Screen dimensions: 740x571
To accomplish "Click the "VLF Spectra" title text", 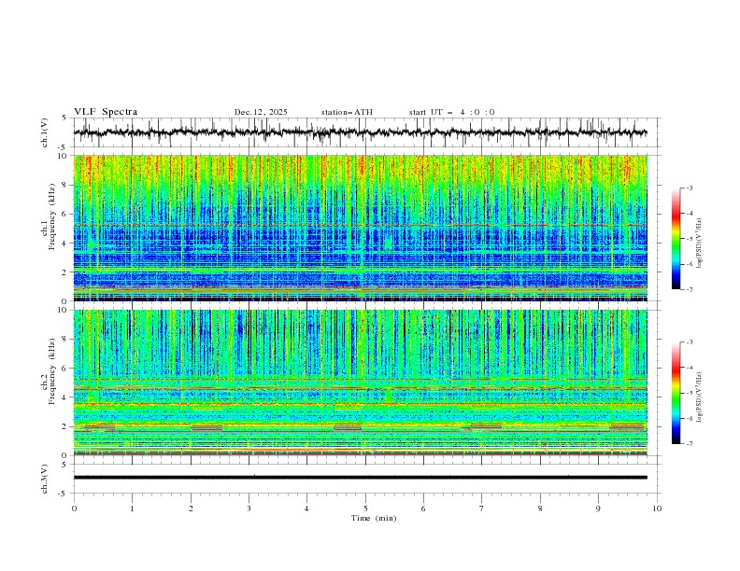I will (x=106, y=112).
